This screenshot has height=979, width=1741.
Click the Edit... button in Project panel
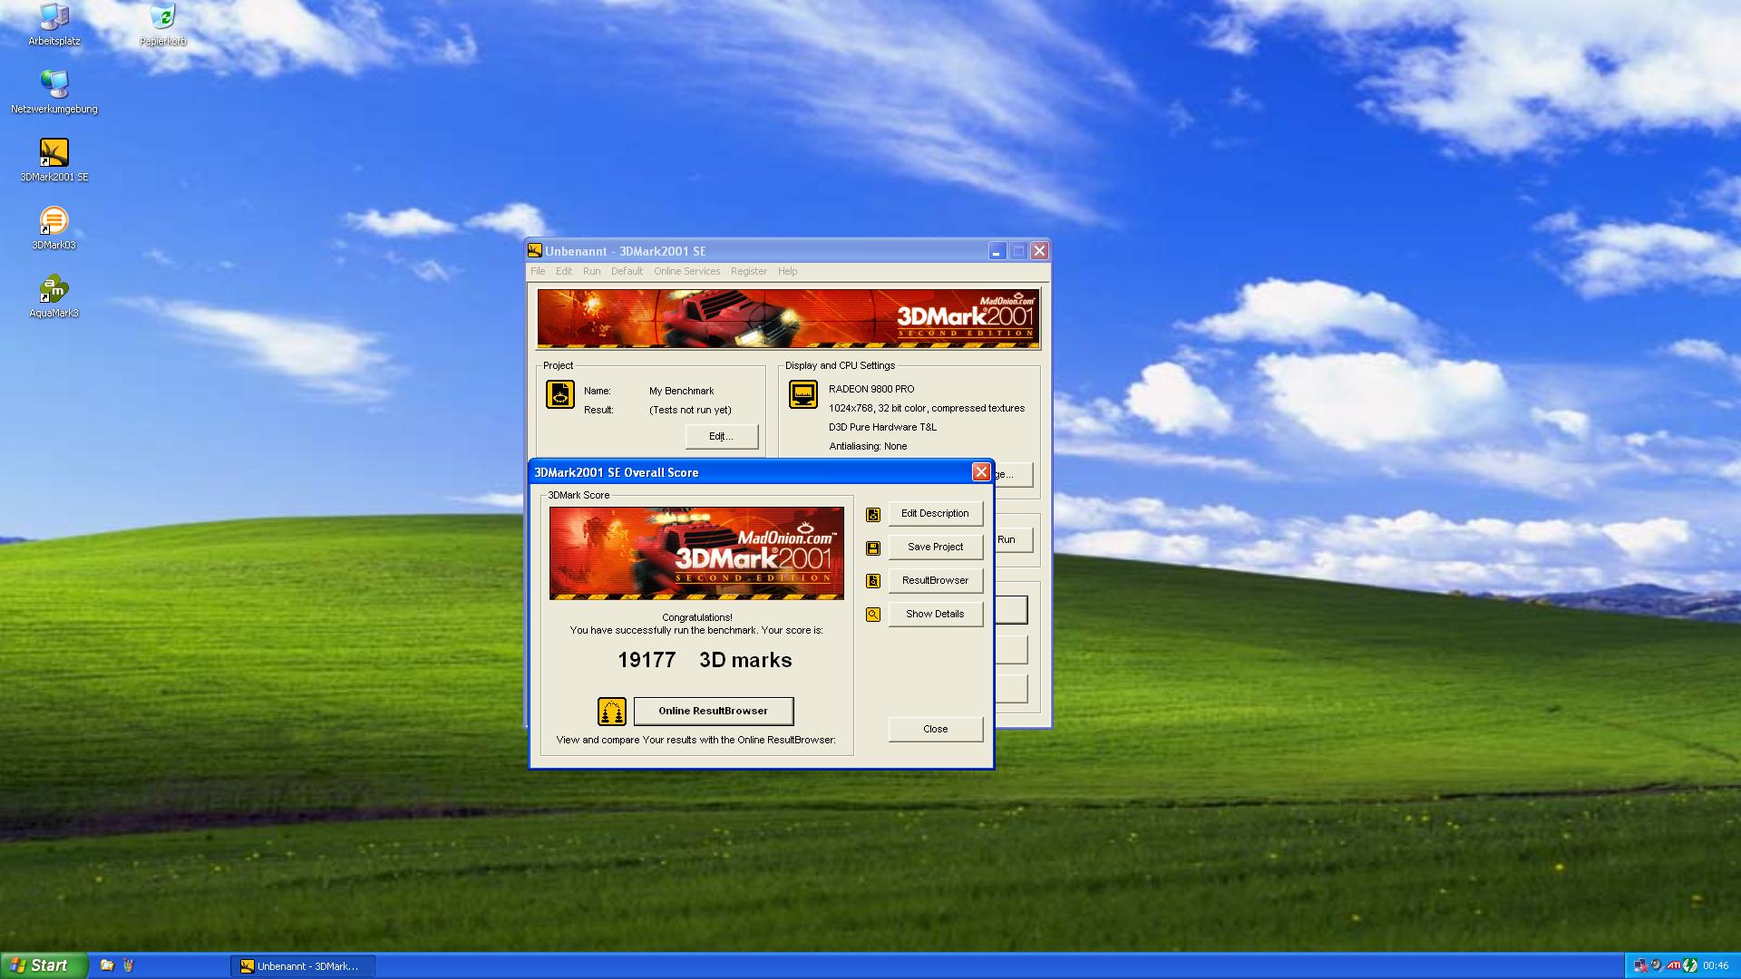click(x=721, y=437)
